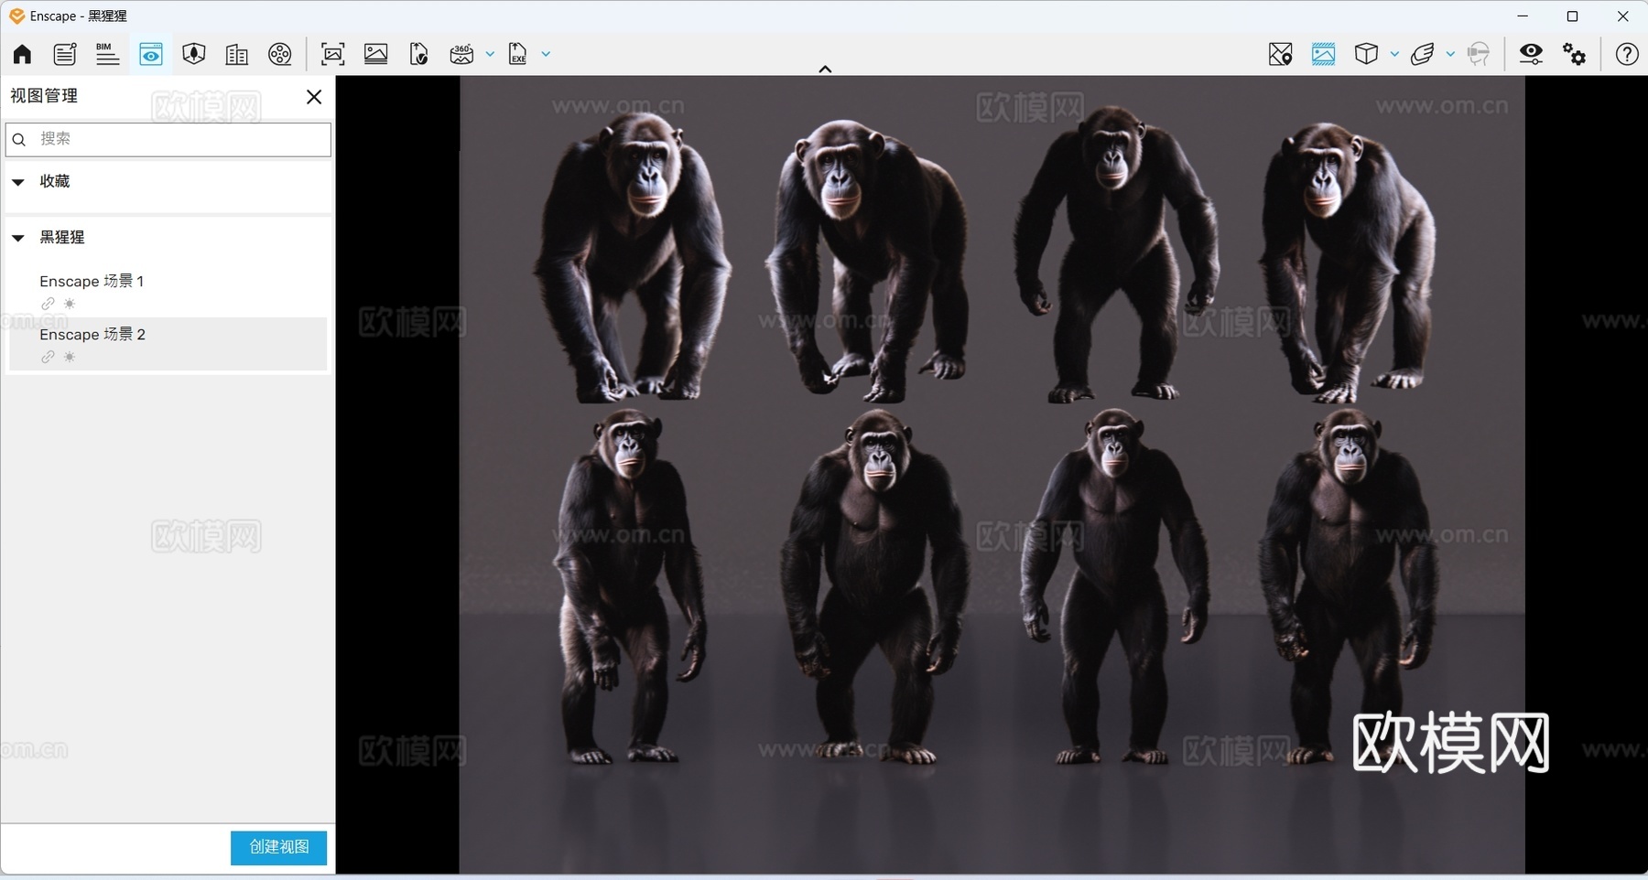1648x880 pixels.
Task: Open the site context map icon
Action: pos(1280,55)
